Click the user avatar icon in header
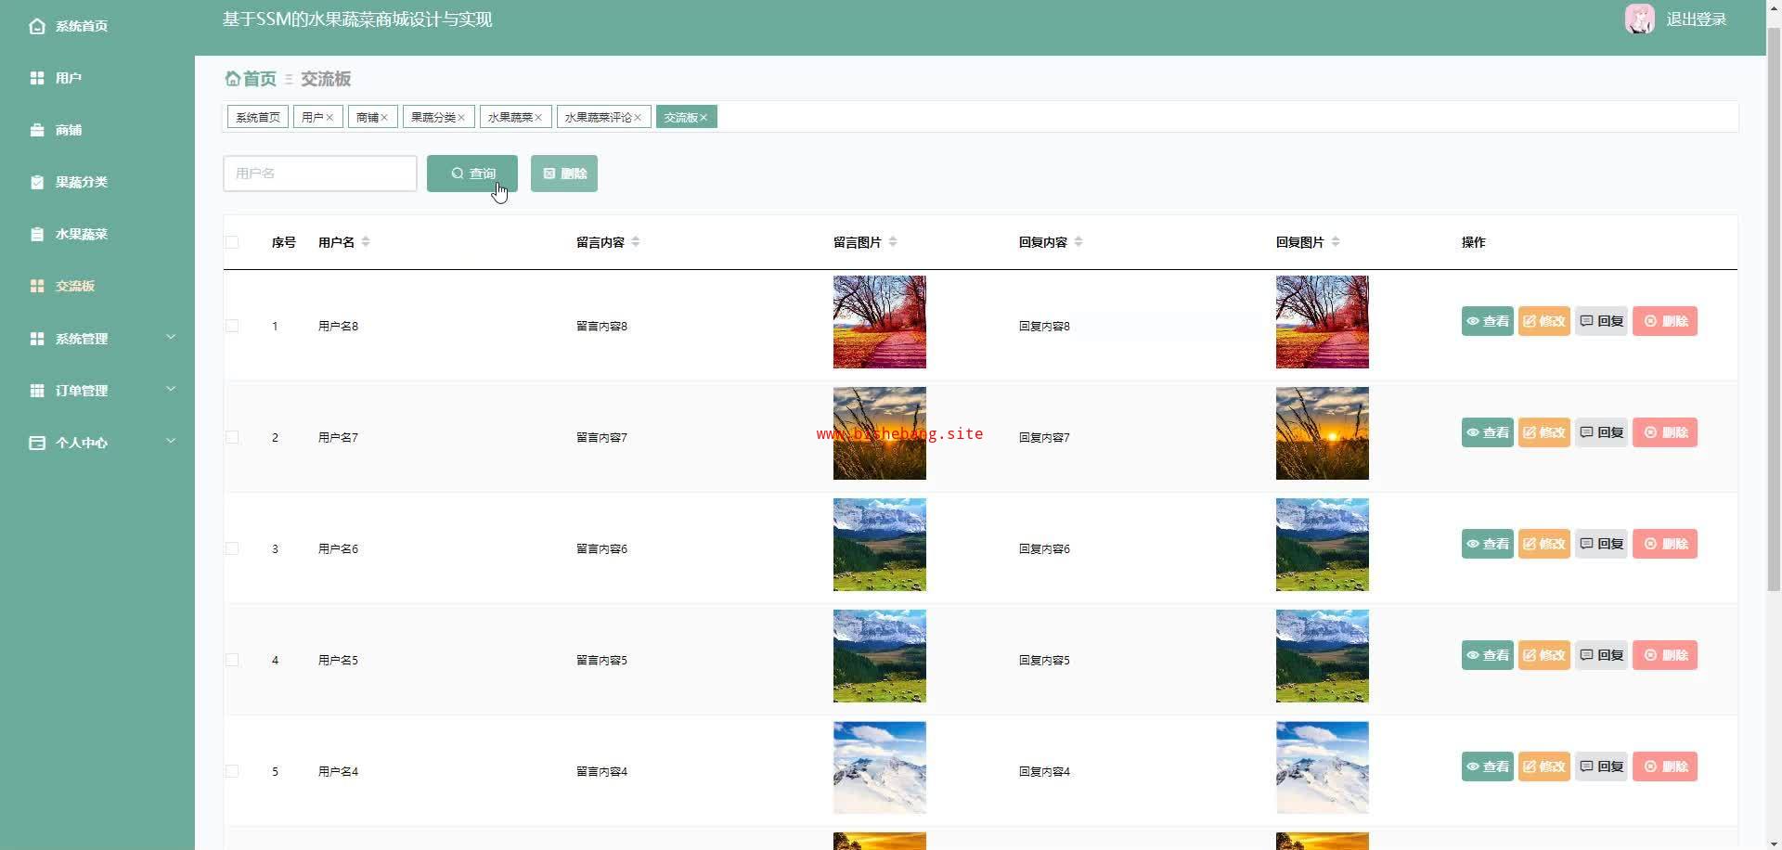Screen dimensions: 1782x850 coord(1639,19)
